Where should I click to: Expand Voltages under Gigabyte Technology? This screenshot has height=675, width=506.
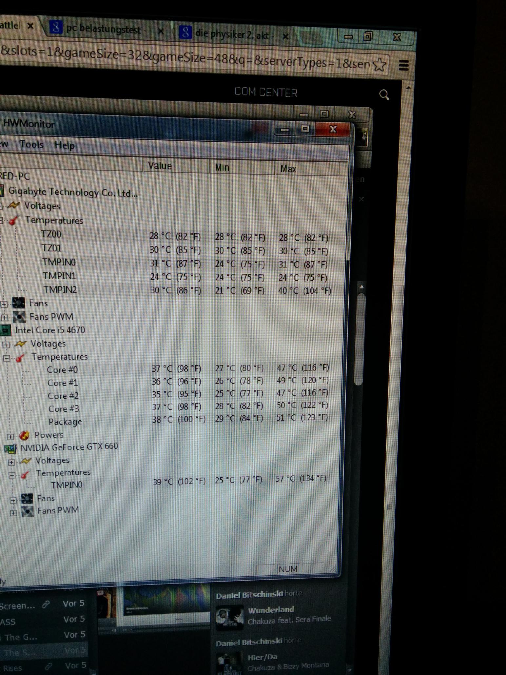pos(1,206)
